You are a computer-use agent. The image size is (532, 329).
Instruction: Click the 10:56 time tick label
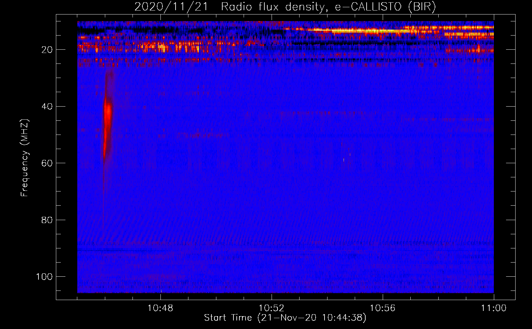383,308
